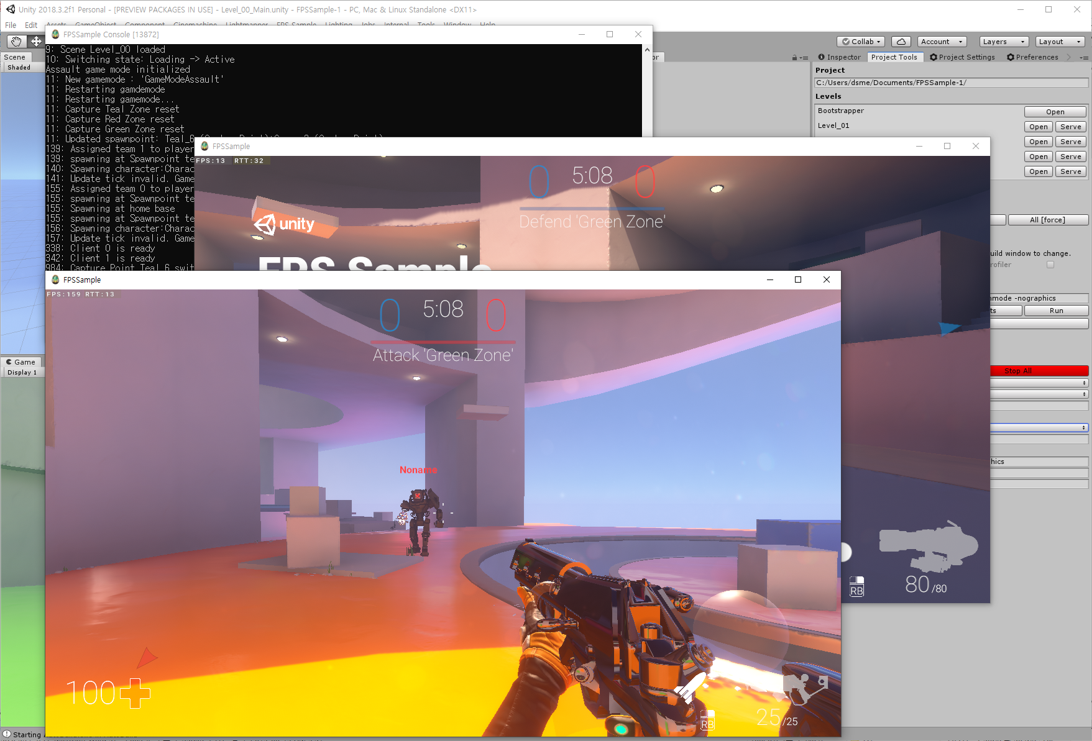
Task: Open the Account dropdown
Action: [942, 42]
